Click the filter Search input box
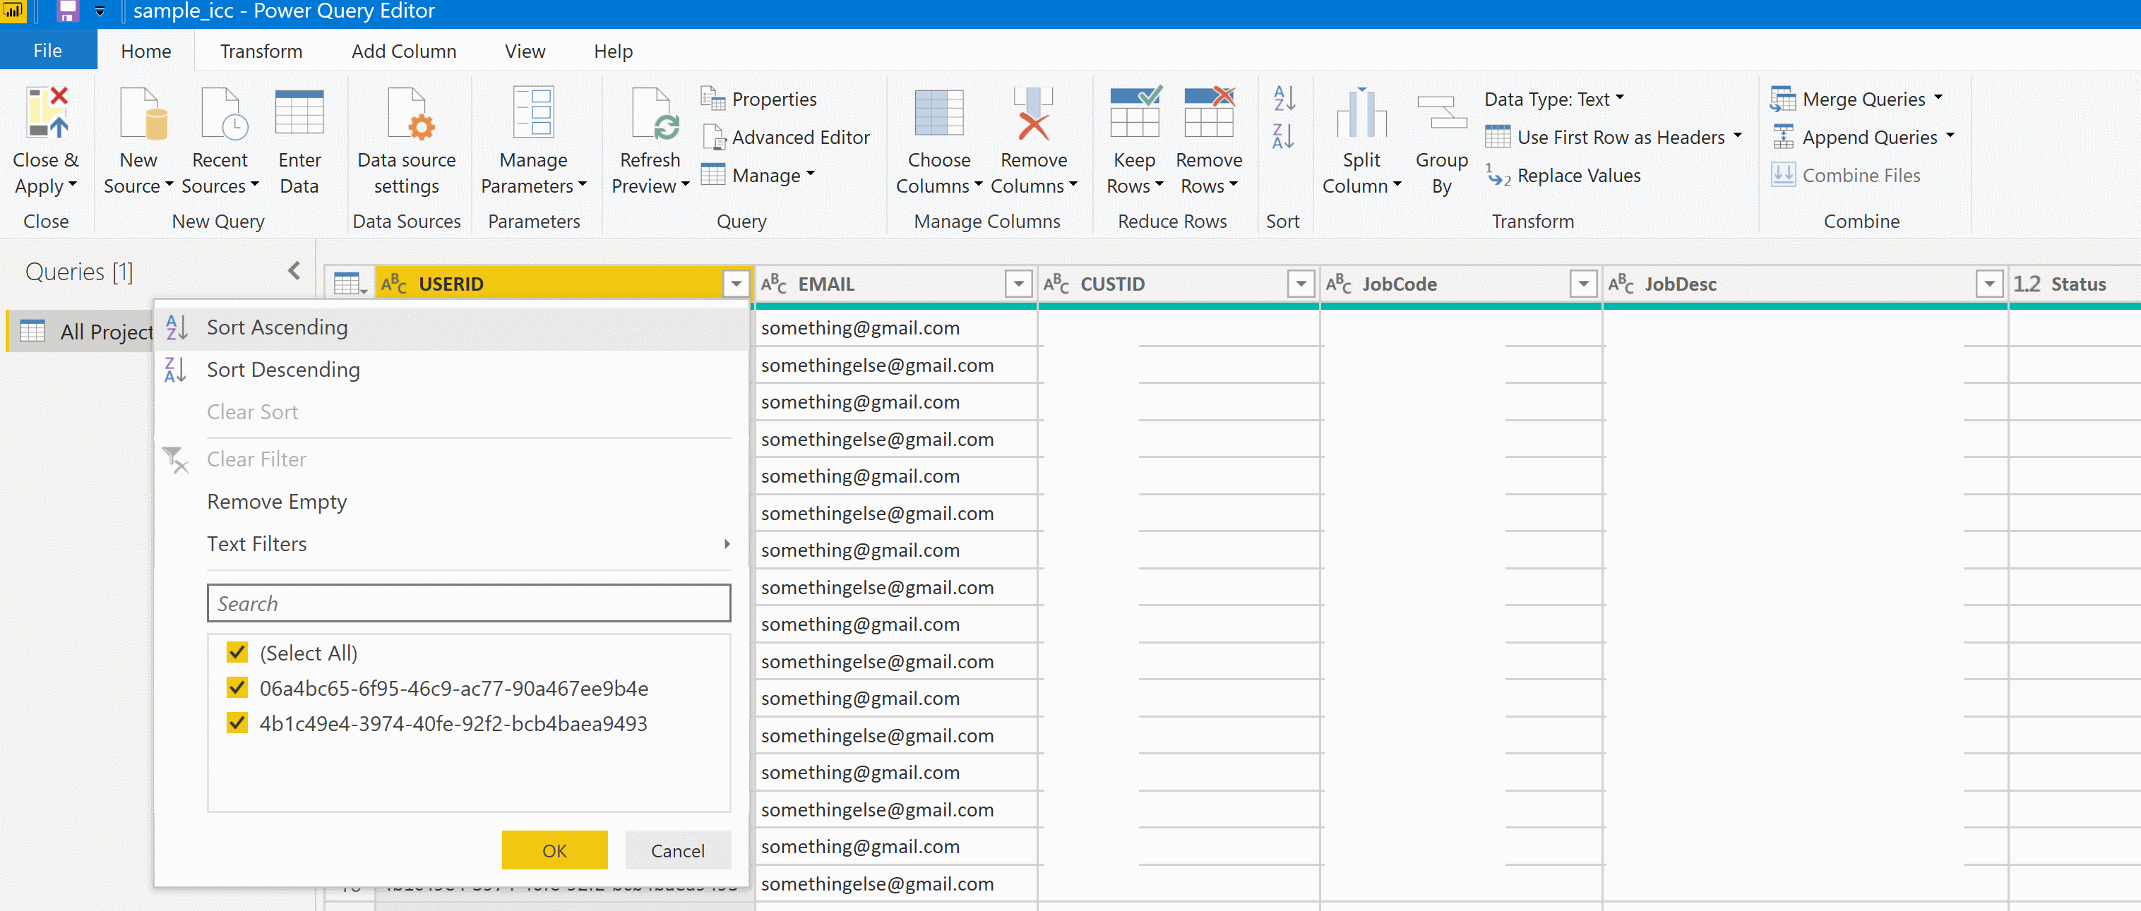This screenshot has height=911, width=2141. [469, 604]
